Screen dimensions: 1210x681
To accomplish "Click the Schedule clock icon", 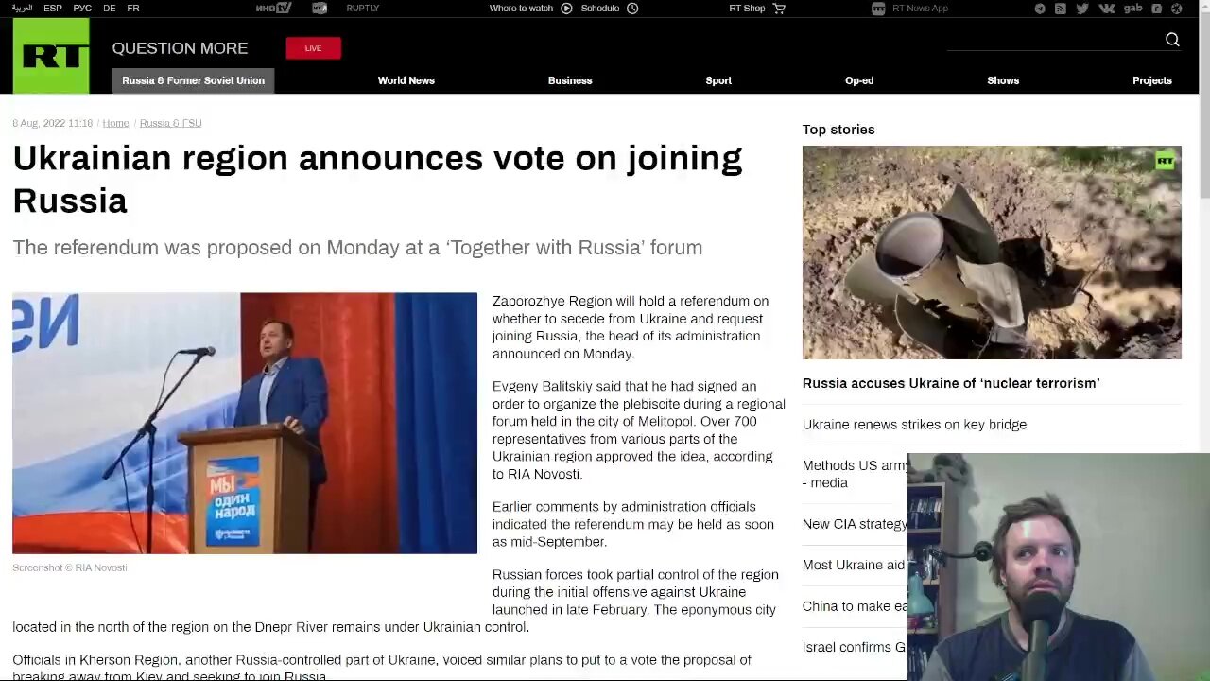I will 632,9.
